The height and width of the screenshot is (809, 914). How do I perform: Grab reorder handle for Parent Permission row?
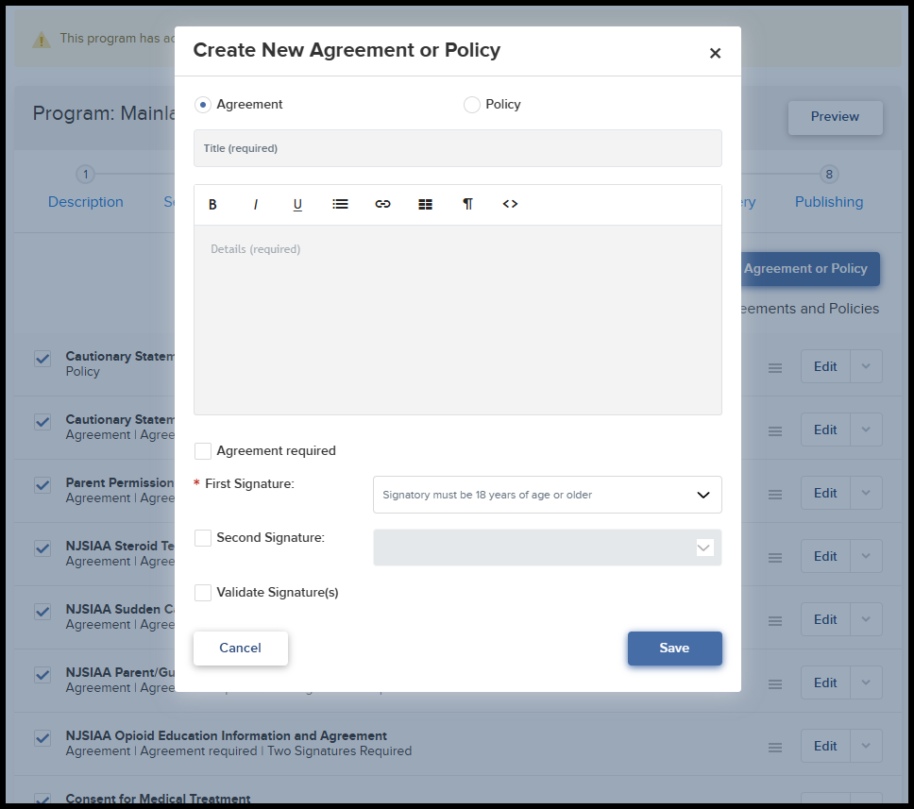click(774, 495)
